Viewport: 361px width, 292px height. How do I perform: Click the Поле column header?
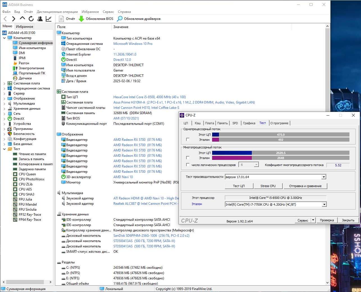[83, 27]
